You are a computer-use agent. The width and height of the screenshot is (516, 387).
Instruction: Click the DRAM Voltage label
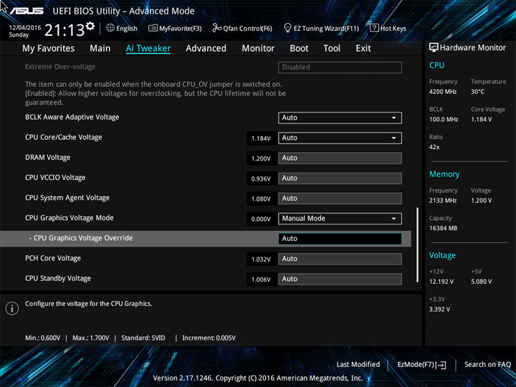[x=48, y=157]
